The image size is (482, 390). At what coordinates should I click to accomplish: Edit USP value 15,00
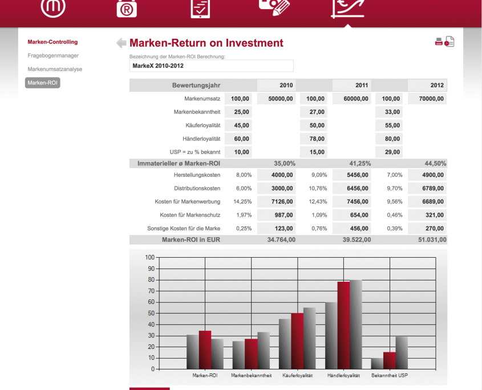[x=314, y=152]
